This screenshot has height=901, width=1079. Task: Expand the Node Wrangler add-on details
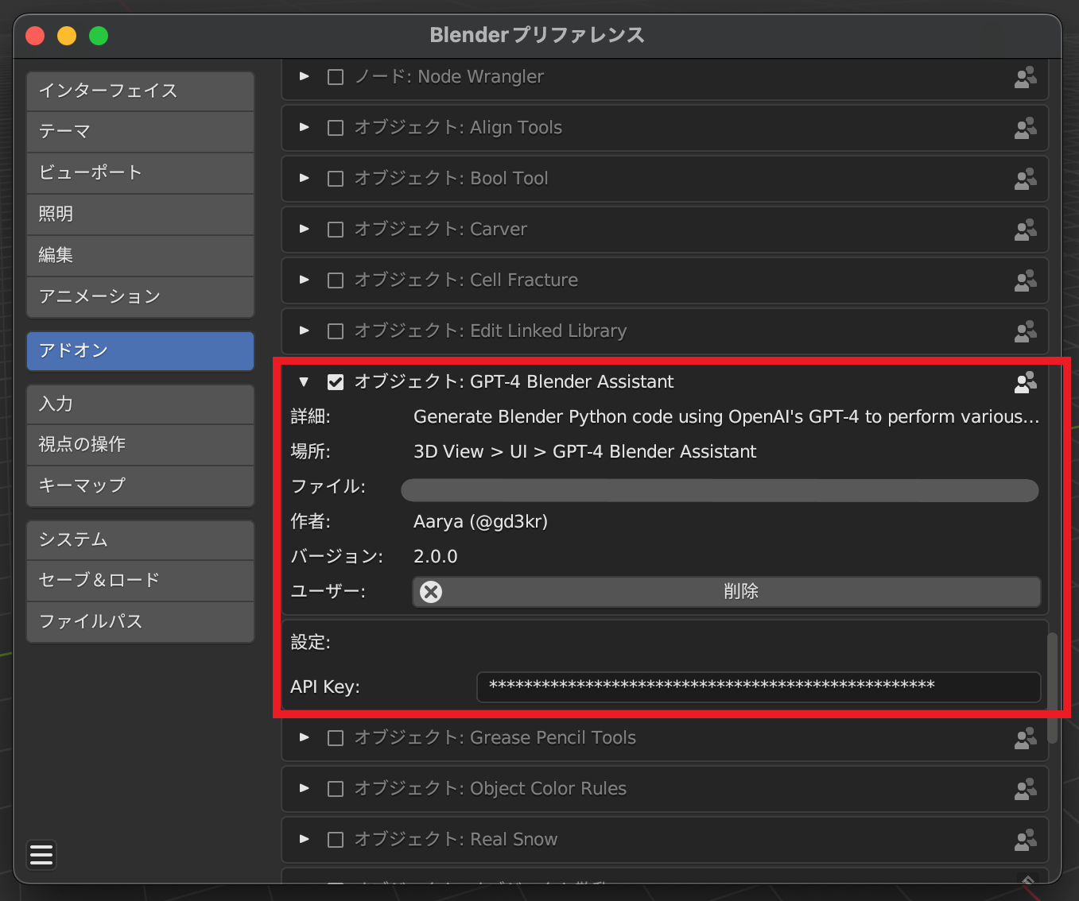point(304,76)
